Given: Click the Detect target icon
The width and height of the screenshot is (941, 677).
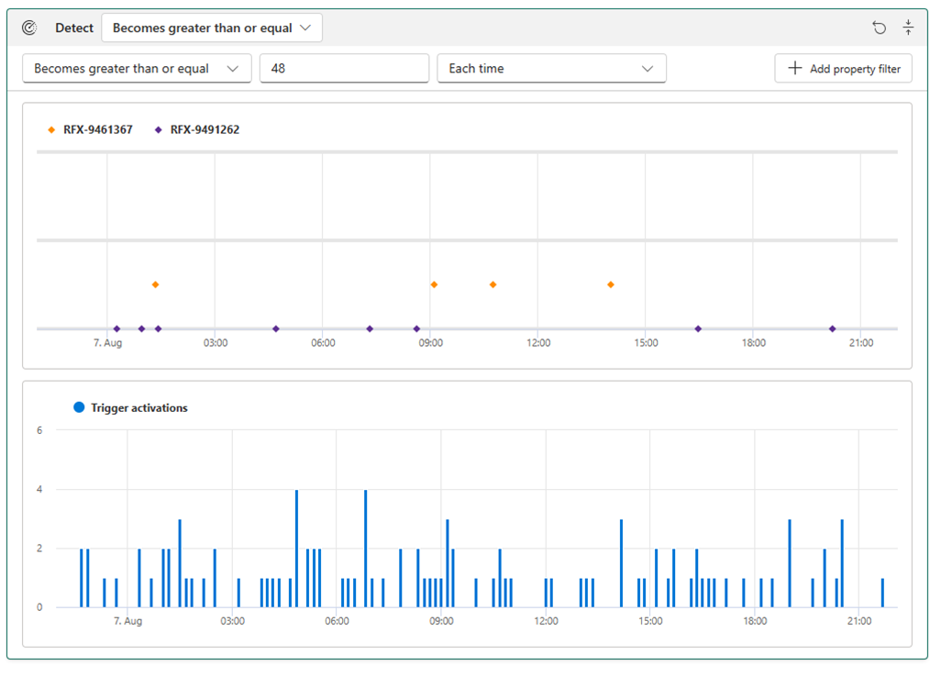Looking at the screenshot, I should (29, 28).
